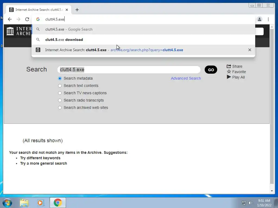Screen dimensions: 278x208
Task: Reload the current page
Action: tap(27, 19)
